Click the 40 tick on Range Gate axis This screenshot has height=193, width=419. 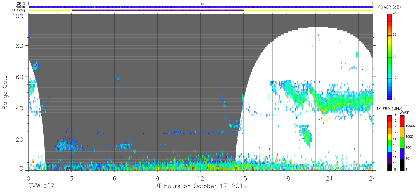[x=20, y=108]
